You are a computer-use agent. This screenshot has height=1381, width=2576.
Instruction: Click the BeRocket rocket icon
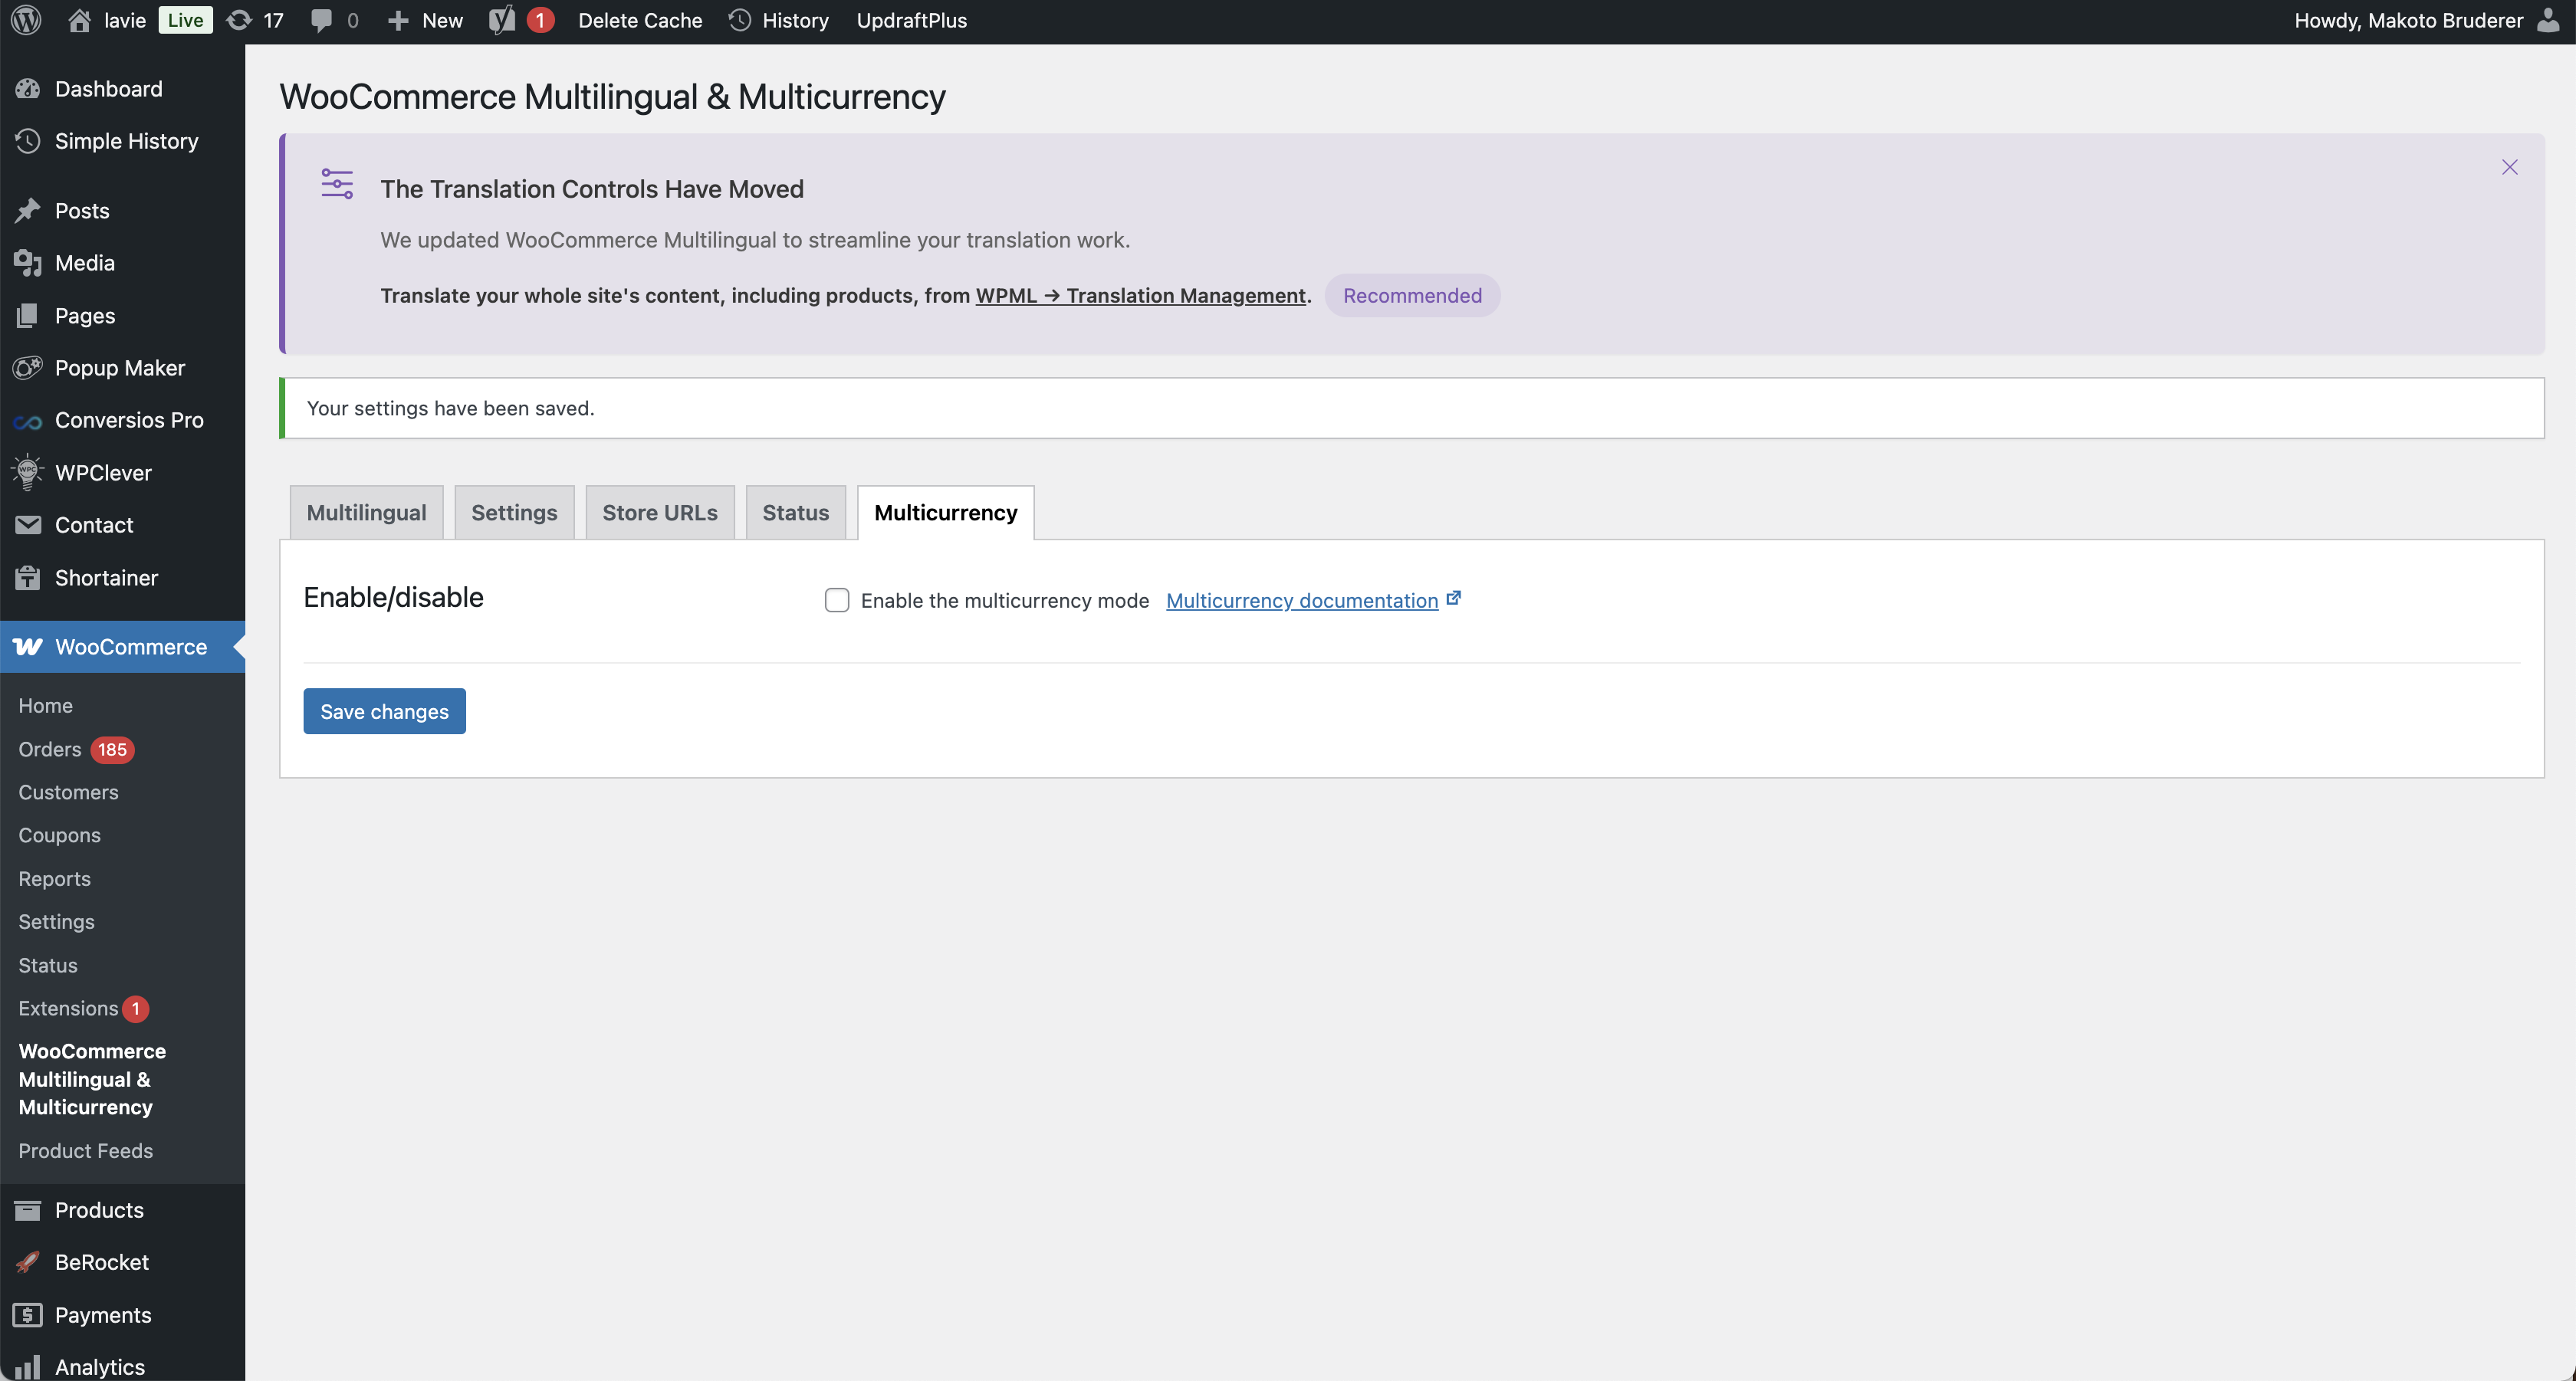point(28,1262)
